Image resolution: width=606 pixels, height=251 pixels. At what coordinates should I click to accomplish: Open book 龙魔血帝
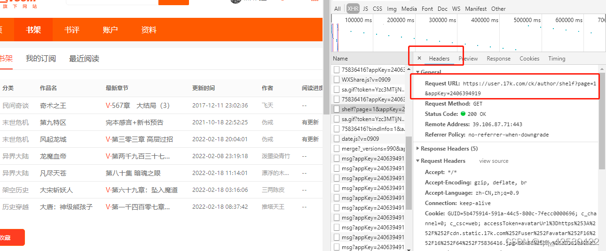click(53, 156)
